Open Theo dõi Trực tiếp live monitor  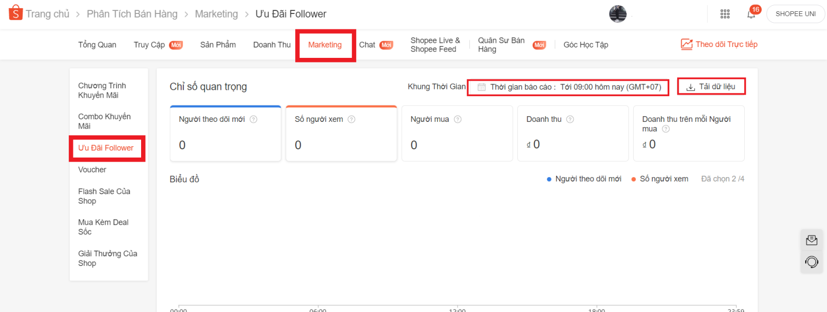(x=719, y=44)
